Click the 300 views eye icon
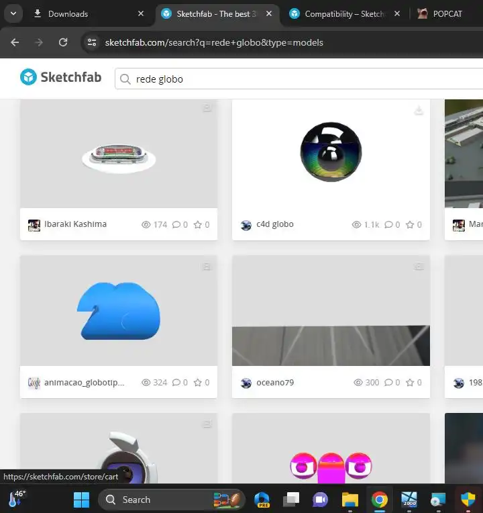This screenshot has height=513, width=483. pyautogui.click(x=358, y=383)
